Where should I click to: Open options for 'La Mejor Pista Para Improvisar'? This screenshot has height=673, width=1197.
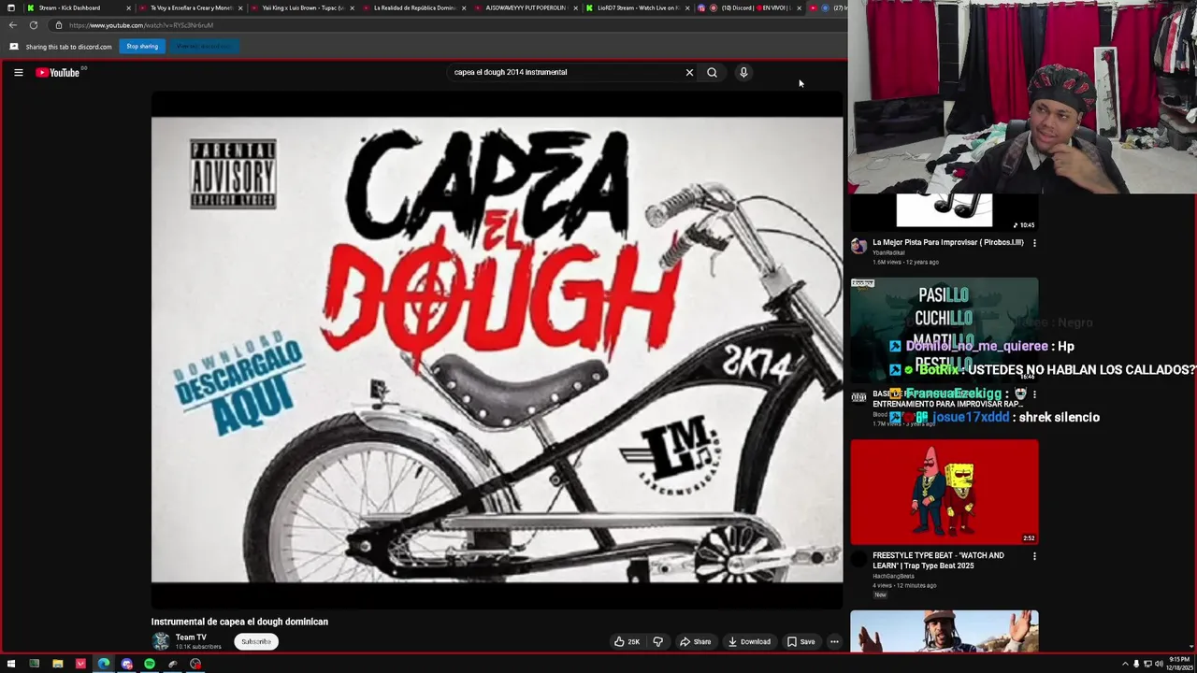tap(1034, 243)
